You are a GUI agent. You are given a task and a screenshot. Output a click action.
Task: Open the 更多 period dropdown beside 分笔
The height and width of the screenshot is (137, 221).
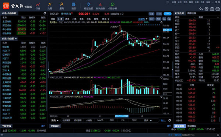[106, 19]
